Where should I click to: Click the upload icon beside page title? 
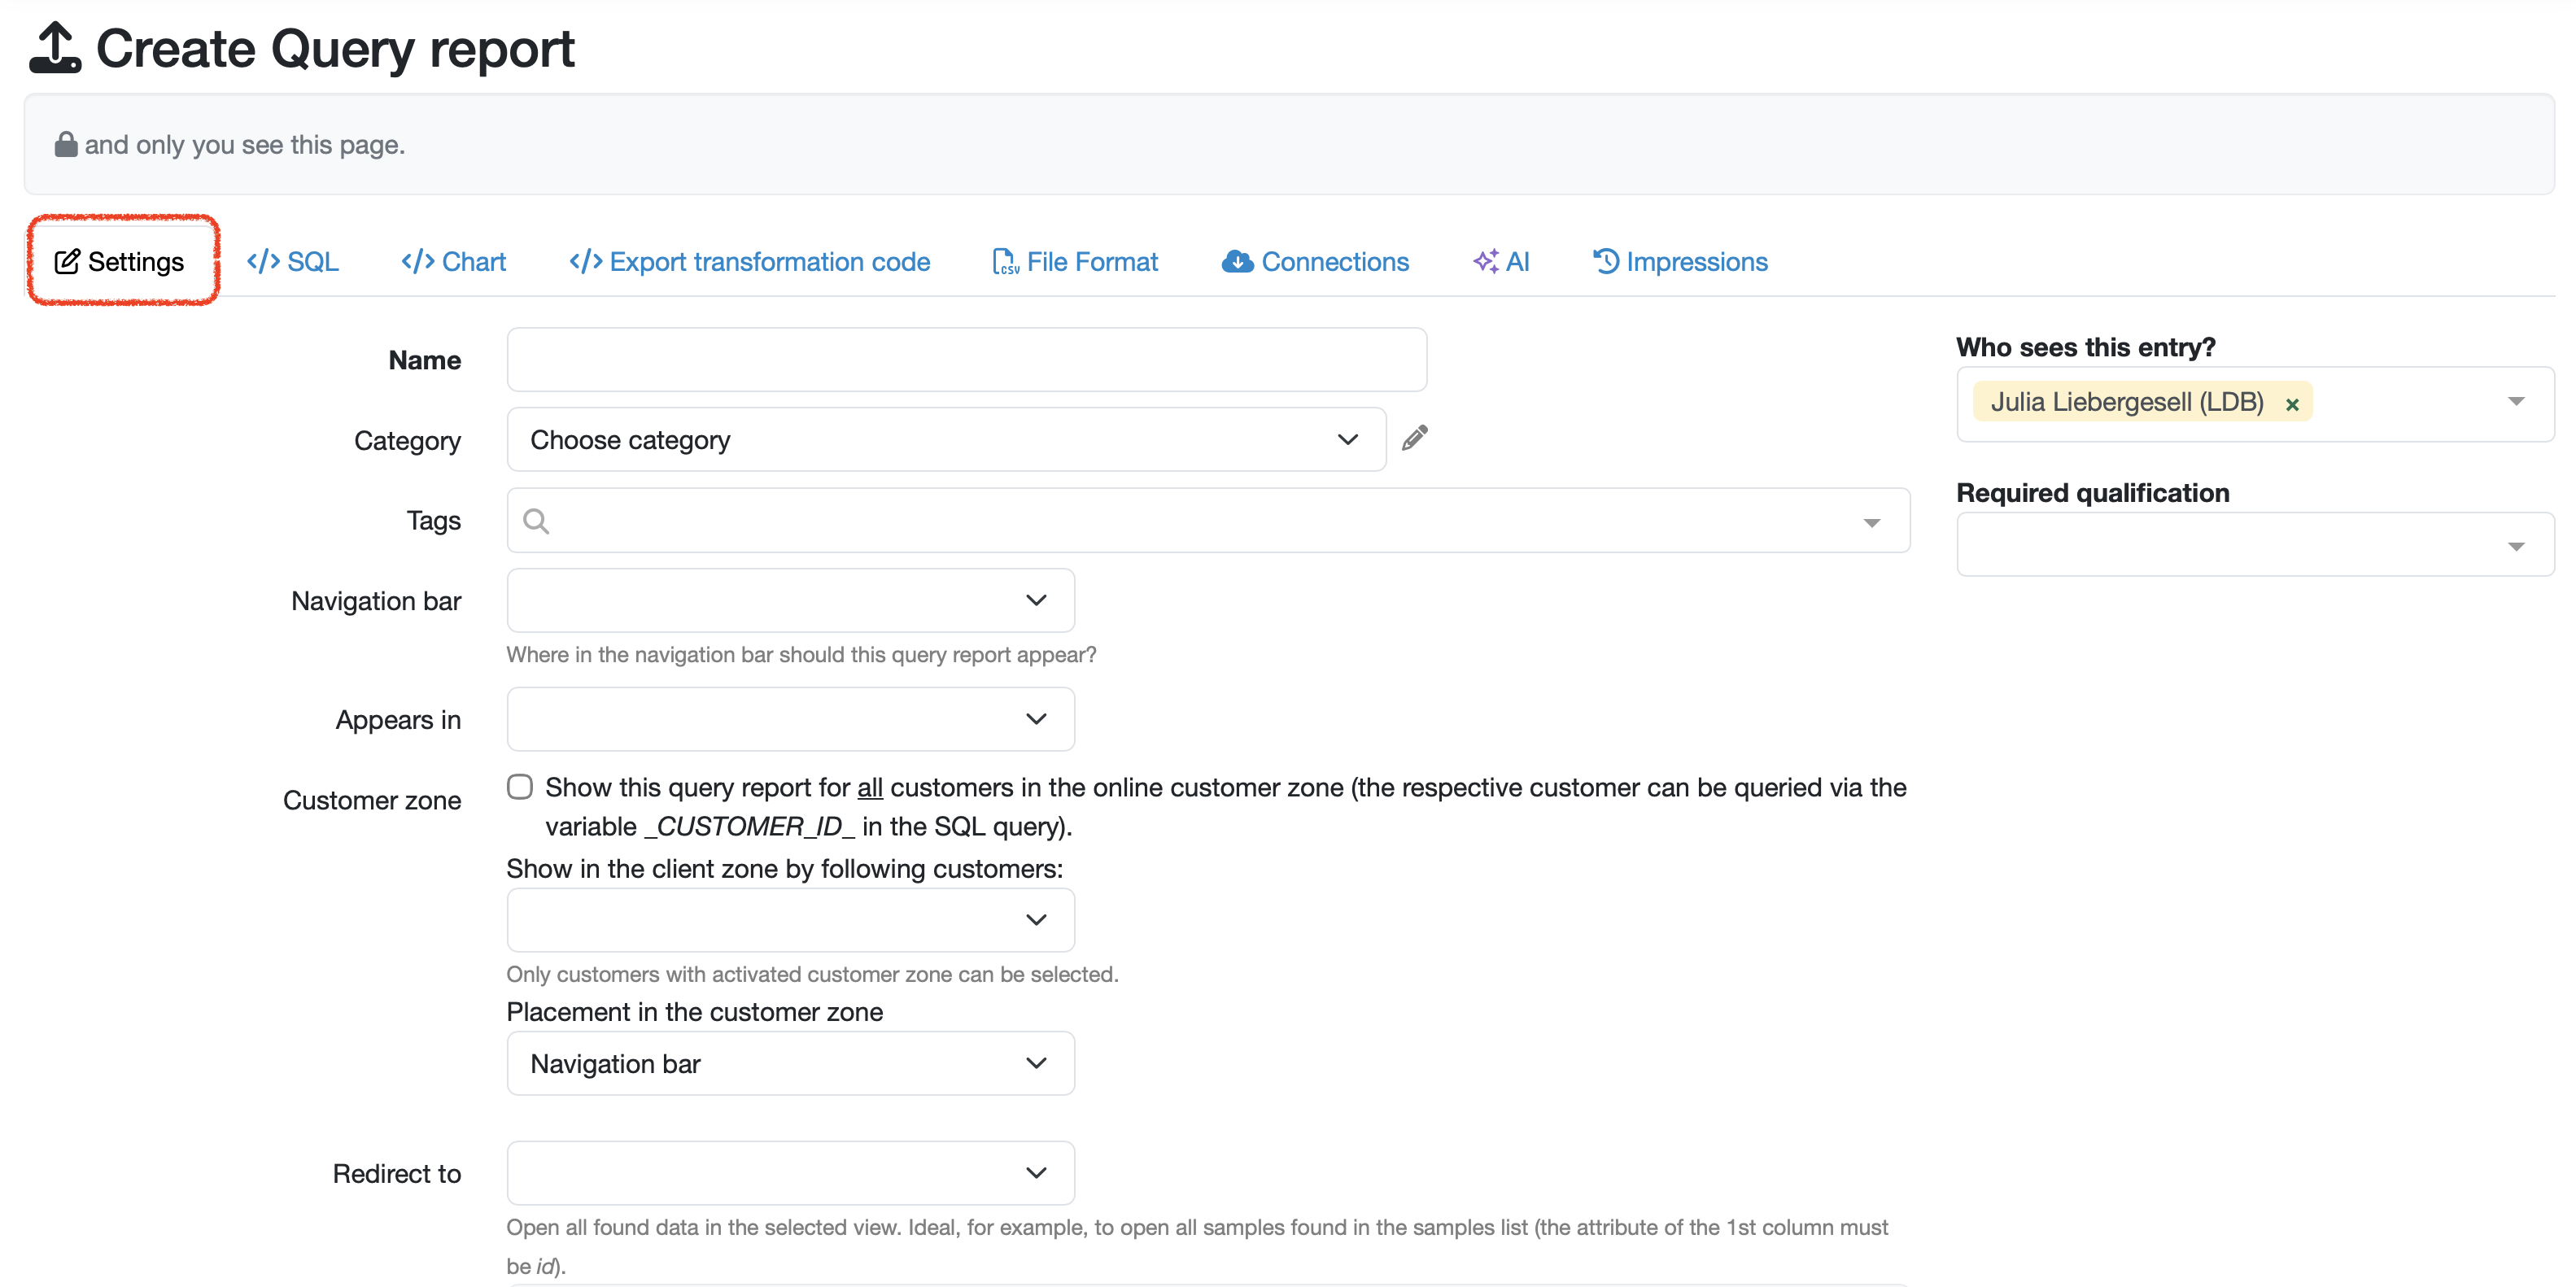pos(54,48)
